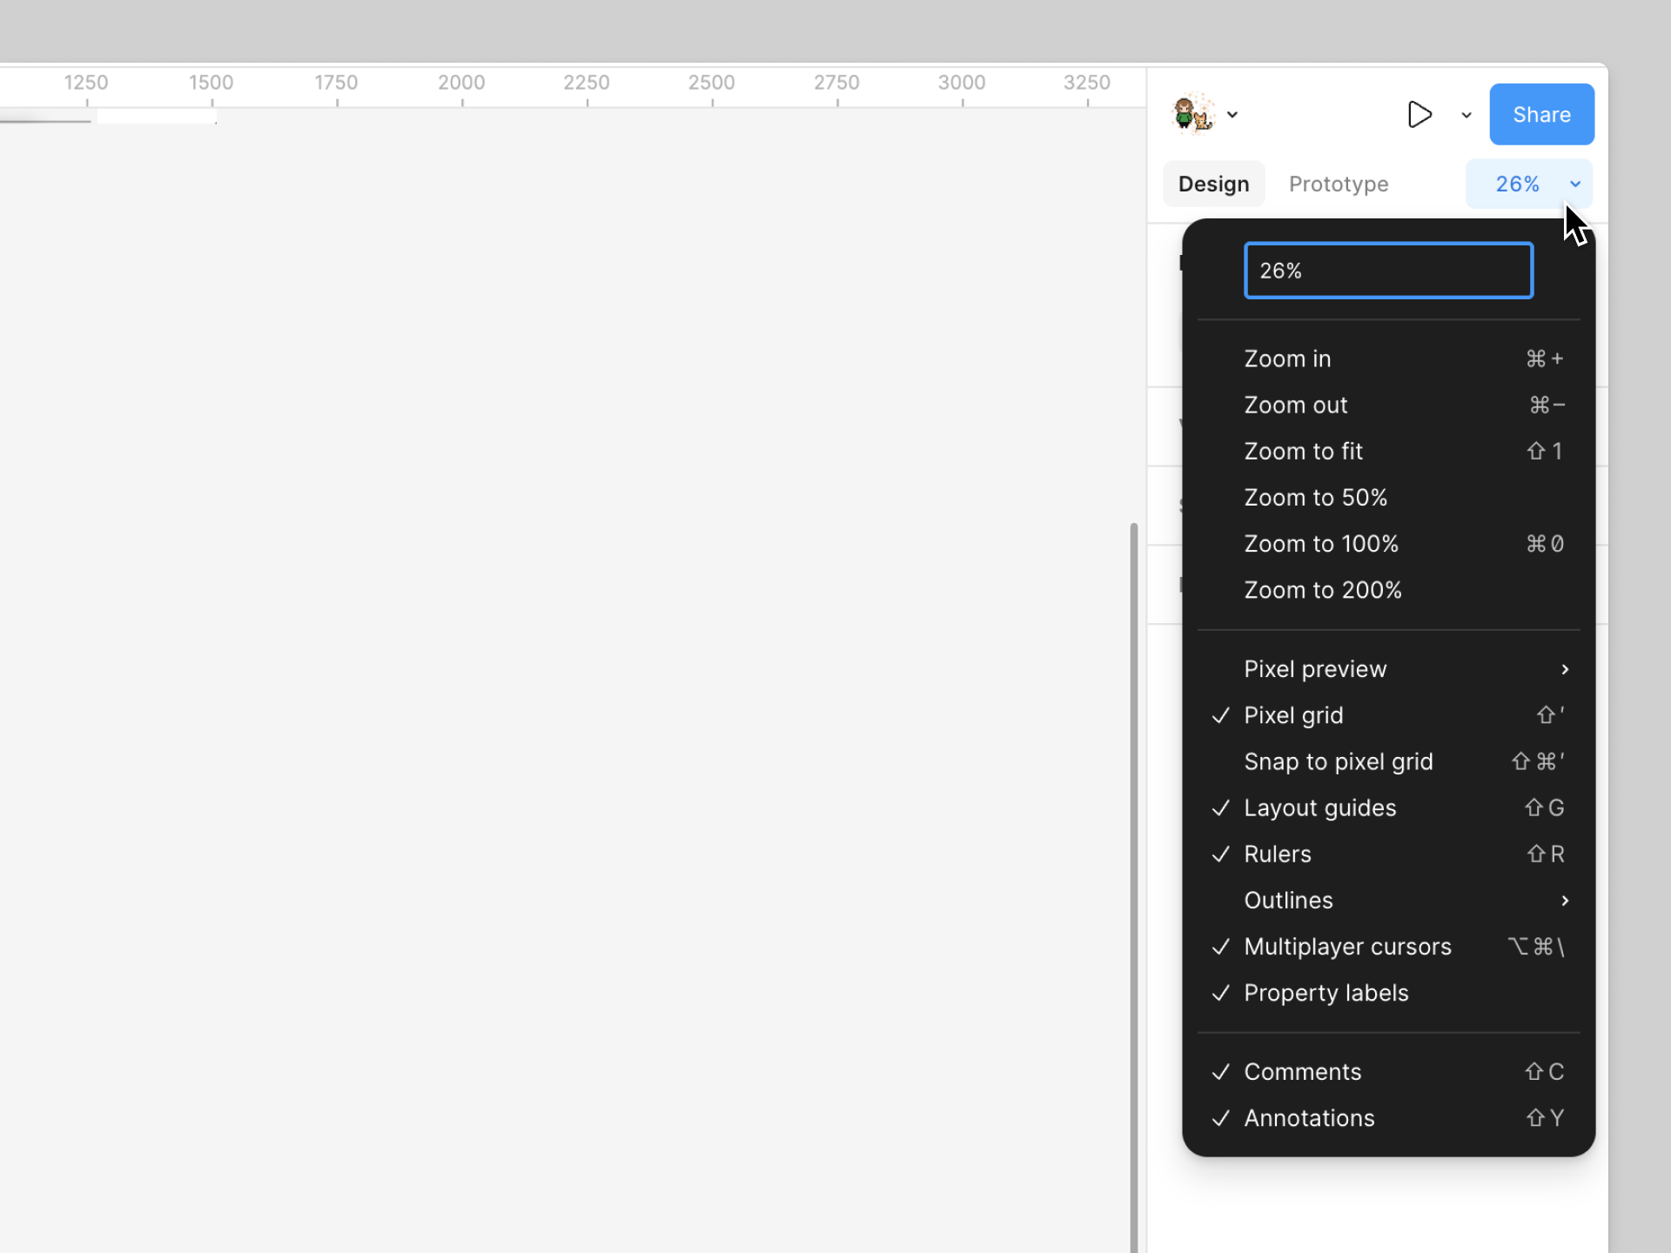Choose Zoom in from the menu
The image size is (1671, 1253).
click(x=1288, y=358)
